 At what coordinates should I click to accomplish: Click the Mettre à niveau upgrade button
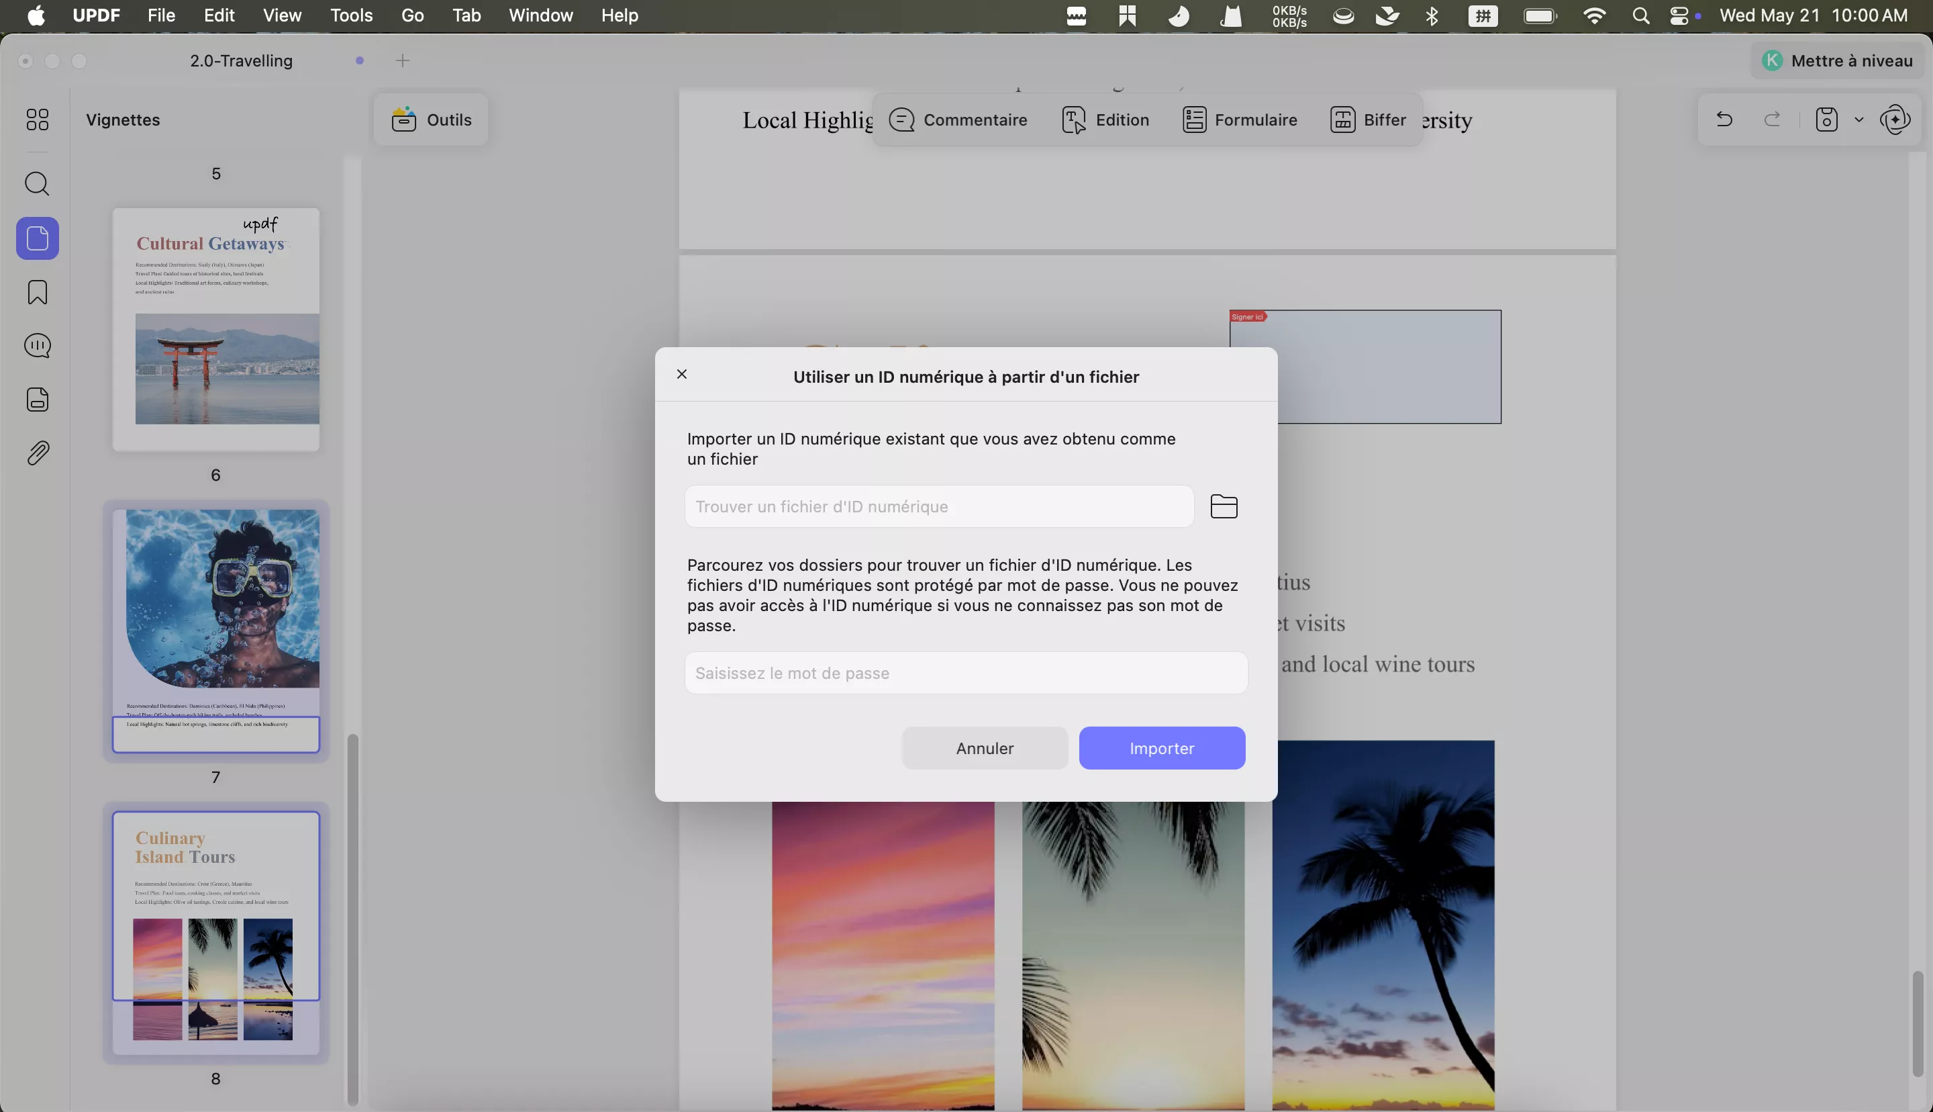1837,60
